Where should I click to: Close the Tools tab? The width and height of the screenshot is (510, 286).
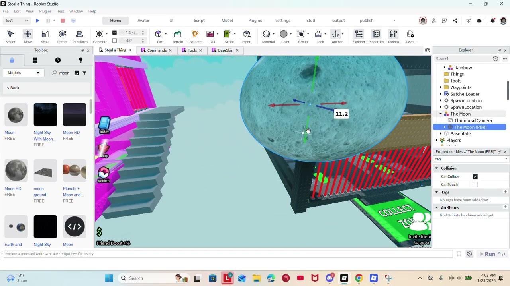click(200, 50)
